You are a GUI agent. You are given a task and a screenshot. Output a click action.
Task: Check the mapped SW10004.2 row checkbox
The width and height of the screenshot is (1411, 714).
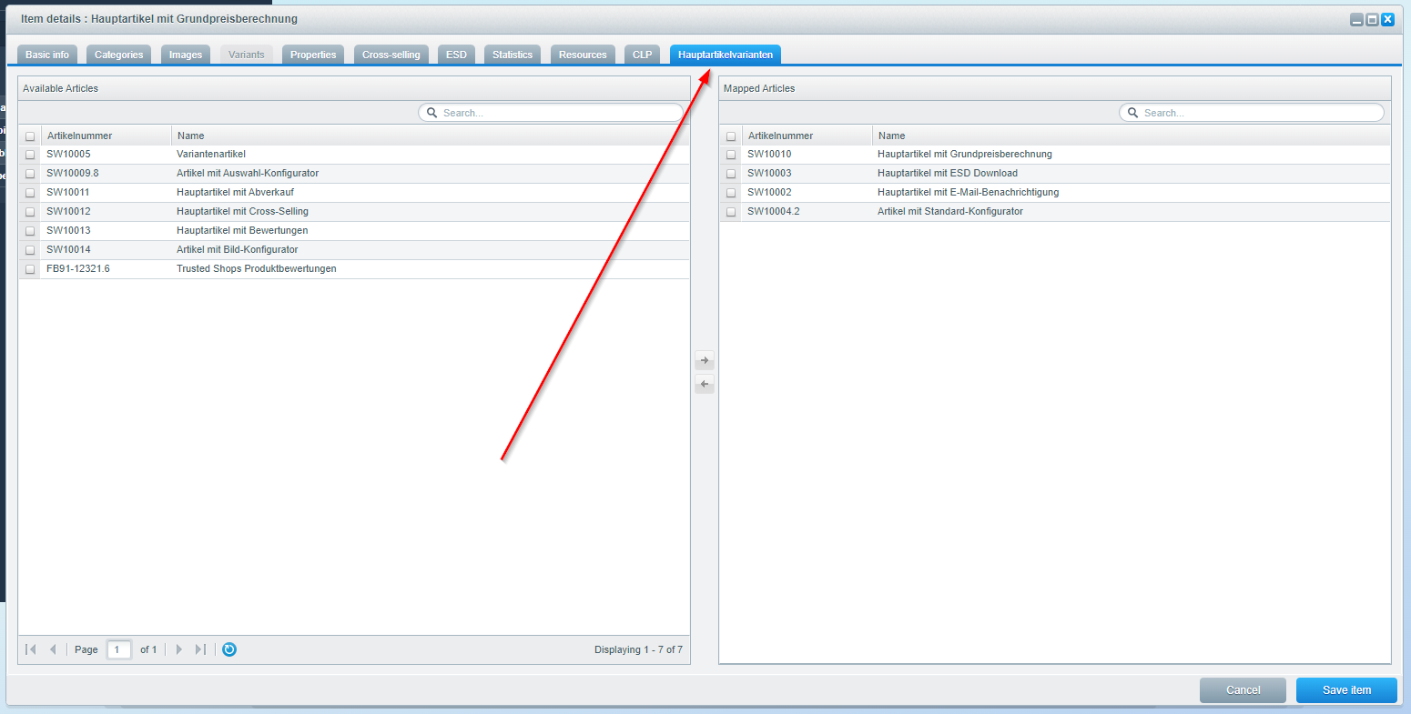731,212
